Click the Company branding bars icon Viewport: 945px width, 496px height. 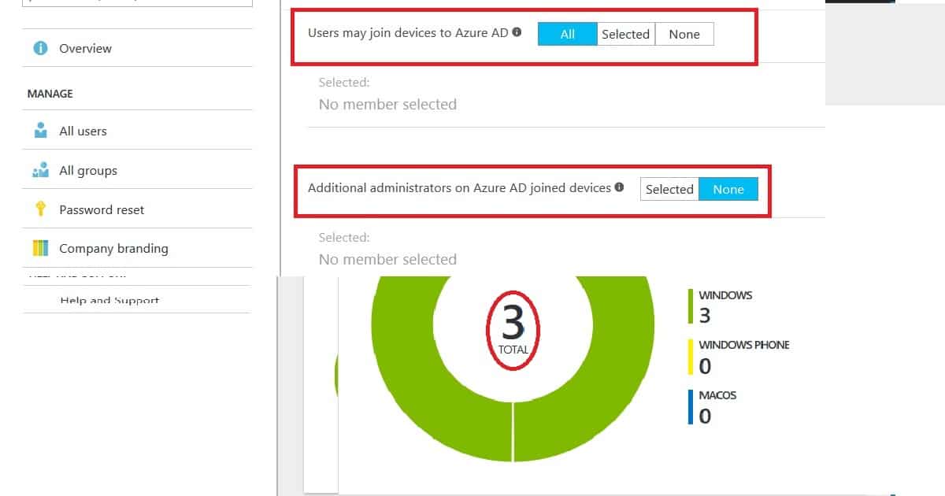pyautogui.click(x=41, y=248)
